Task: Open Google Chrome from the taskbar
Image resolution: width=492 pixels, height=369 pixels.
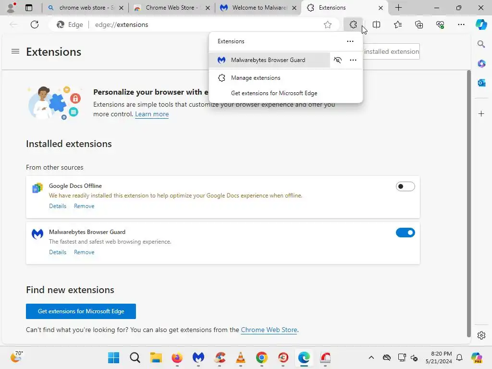Action: 262,357
